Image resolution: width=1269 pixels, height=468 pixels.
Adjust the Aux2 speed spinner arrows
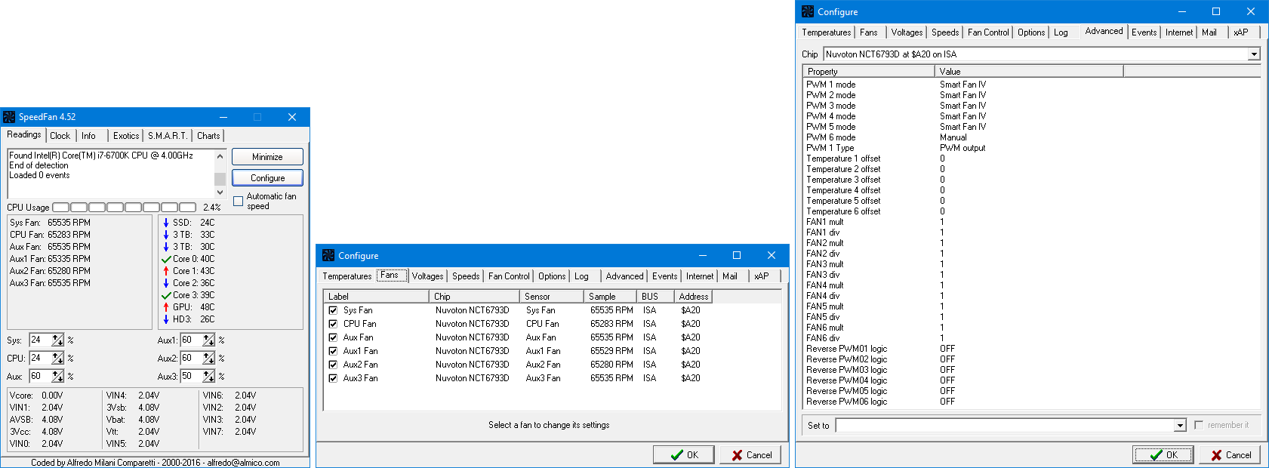click(x=208, y=359)
